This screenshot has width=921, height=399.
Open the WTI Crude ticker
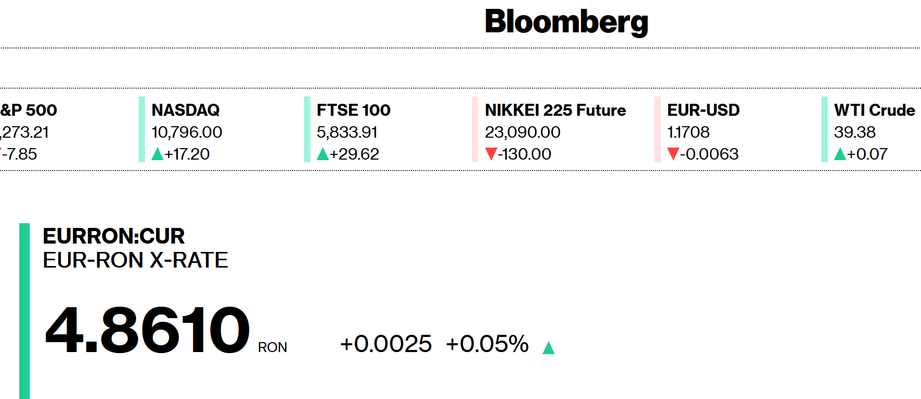875,110
